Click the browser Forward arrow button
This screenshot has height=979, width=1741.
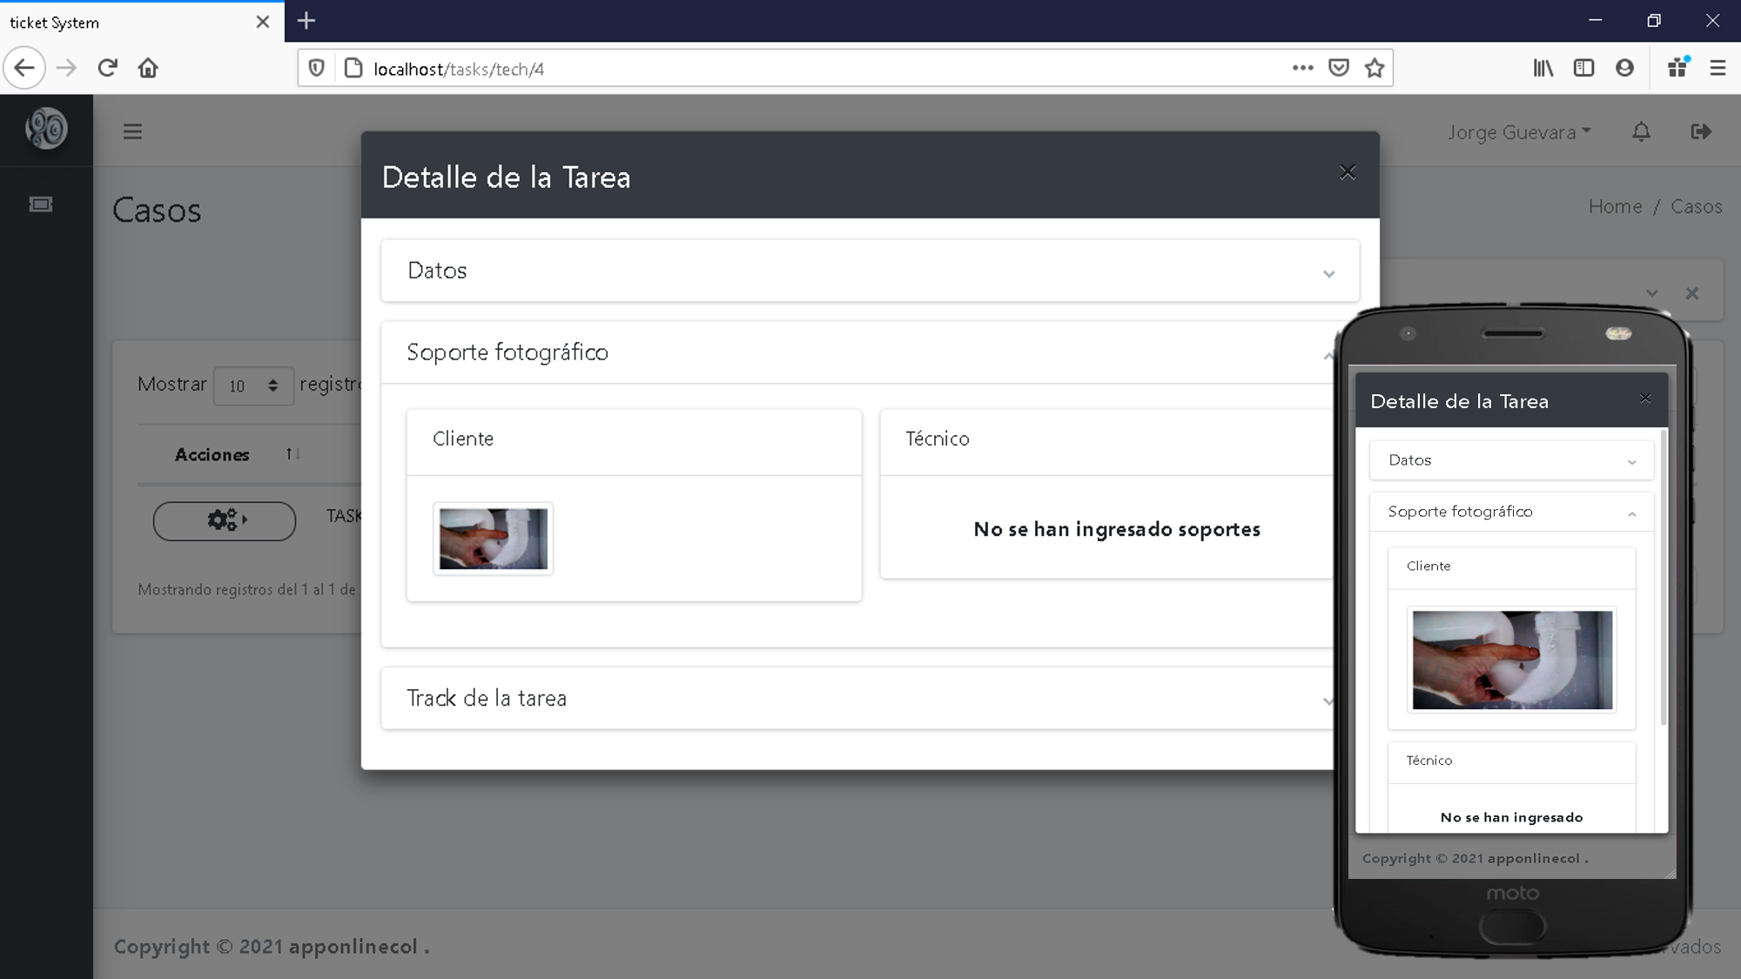tap(66, 68)
